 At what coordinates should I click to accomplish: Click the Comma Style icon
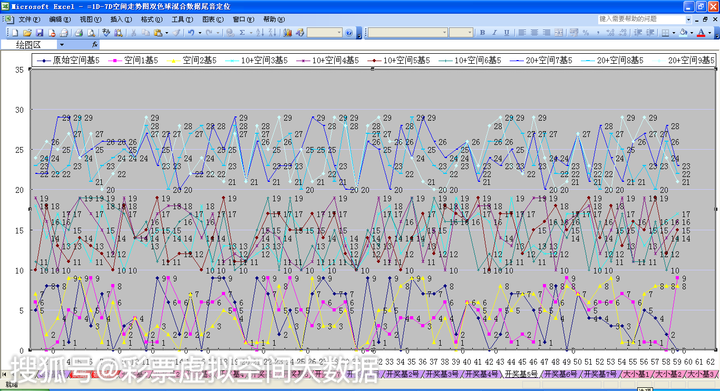(x=598, y=33)
